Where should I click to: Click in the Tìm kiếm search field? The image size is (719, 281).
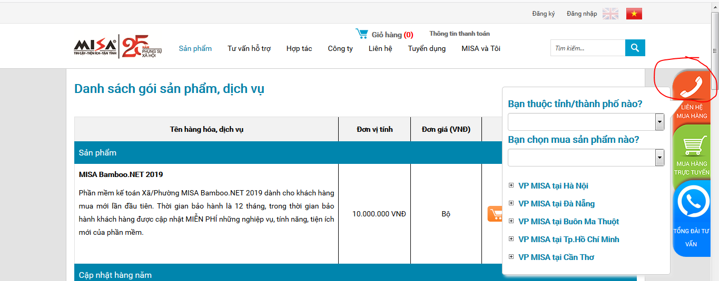pos(588,48)
